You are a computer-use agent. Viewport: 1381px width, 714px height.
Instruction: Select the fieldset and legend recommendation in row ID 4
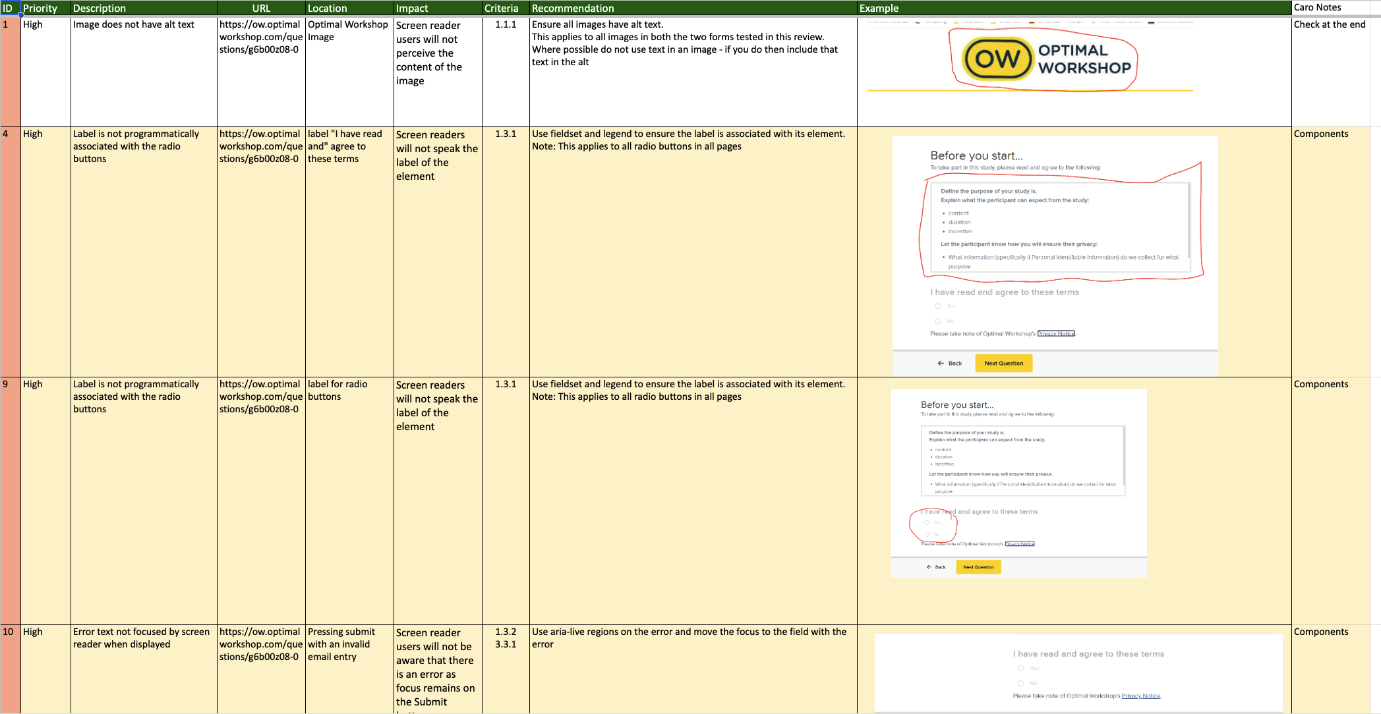click(x=693, y=252)
